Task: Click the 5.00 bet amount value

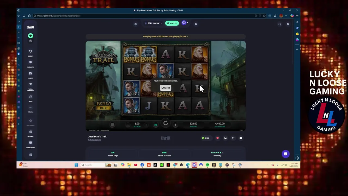Action: click(137, 124)
